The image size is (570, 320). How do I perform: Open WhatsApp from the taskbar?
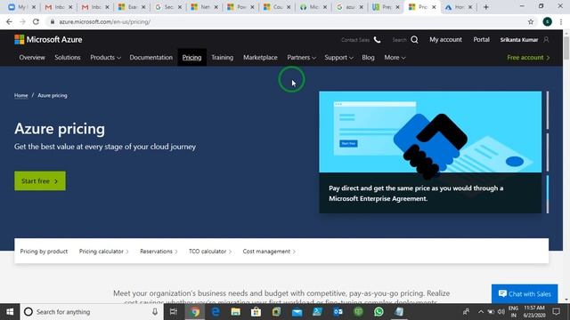[379, 312]
